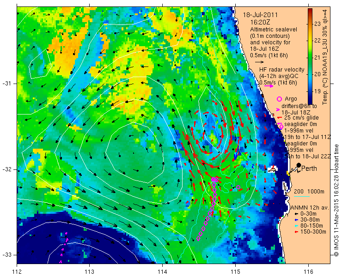The width and height of the screenshot is (342, 277).
Task: Click the HF radar velocity label
Action: [281, 70]
